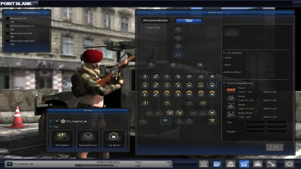Select the grey pistol icon without chevron

pos(178,76)
